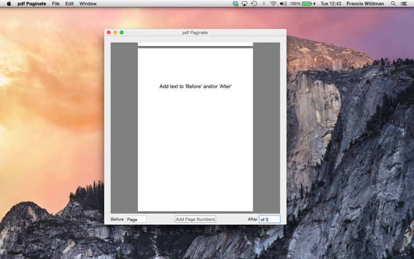Open the Dropbox status icon
Screen dimensions: 414x259
[x=235, y=4]
